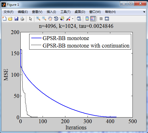Image resolution: width=148 pixels, height=133 pixels.
Task: Expand the Brush tool color dropdown arrow
Action: coord(73,19)
